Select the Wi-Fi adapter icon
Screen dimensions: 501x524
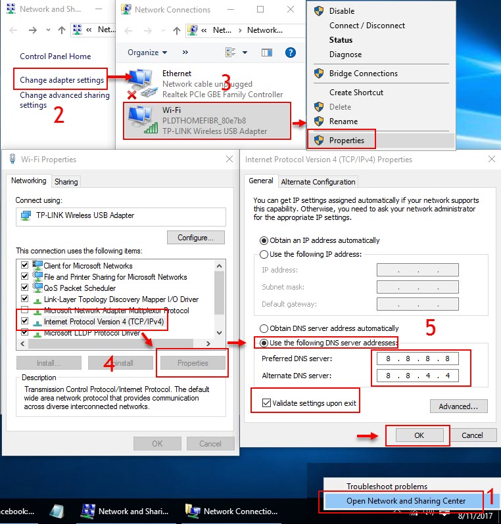point(143,121)
